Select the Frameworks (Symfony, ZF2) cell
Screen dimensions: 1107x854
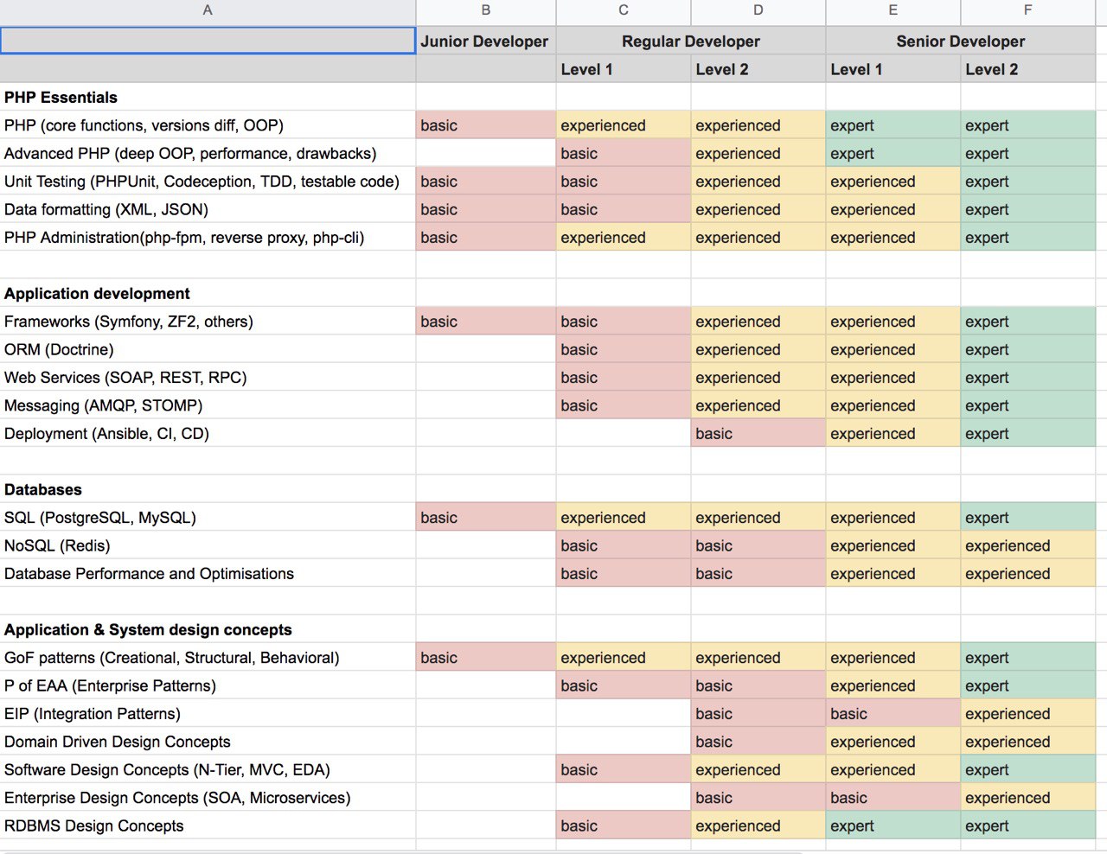tap(208, 322)
